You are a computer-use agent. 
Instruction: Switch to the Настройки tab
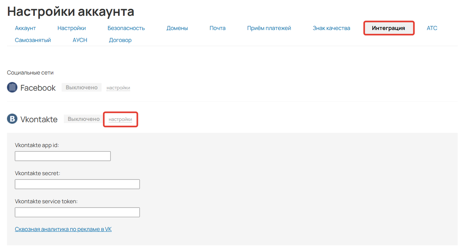[x=72, y=28]
